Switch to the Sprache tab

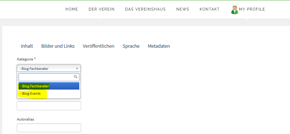pos(131,46)
